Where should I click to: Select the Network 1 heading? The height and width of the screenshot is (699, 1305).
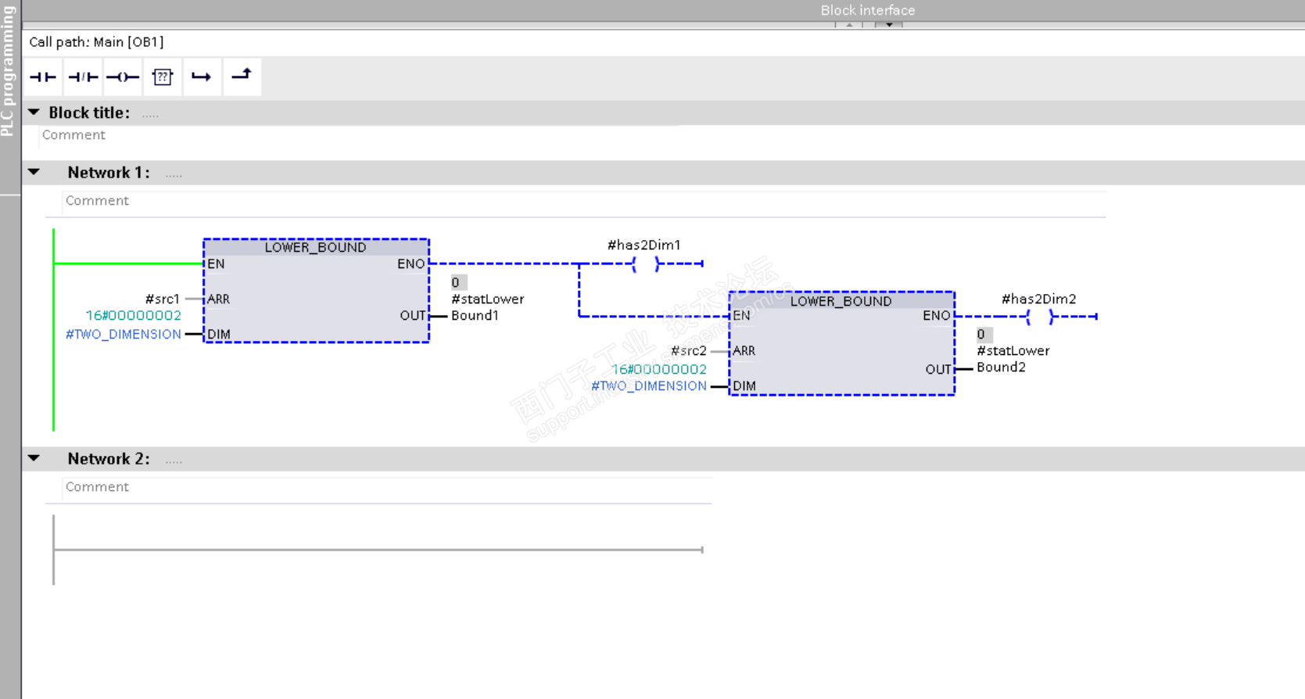109,173
